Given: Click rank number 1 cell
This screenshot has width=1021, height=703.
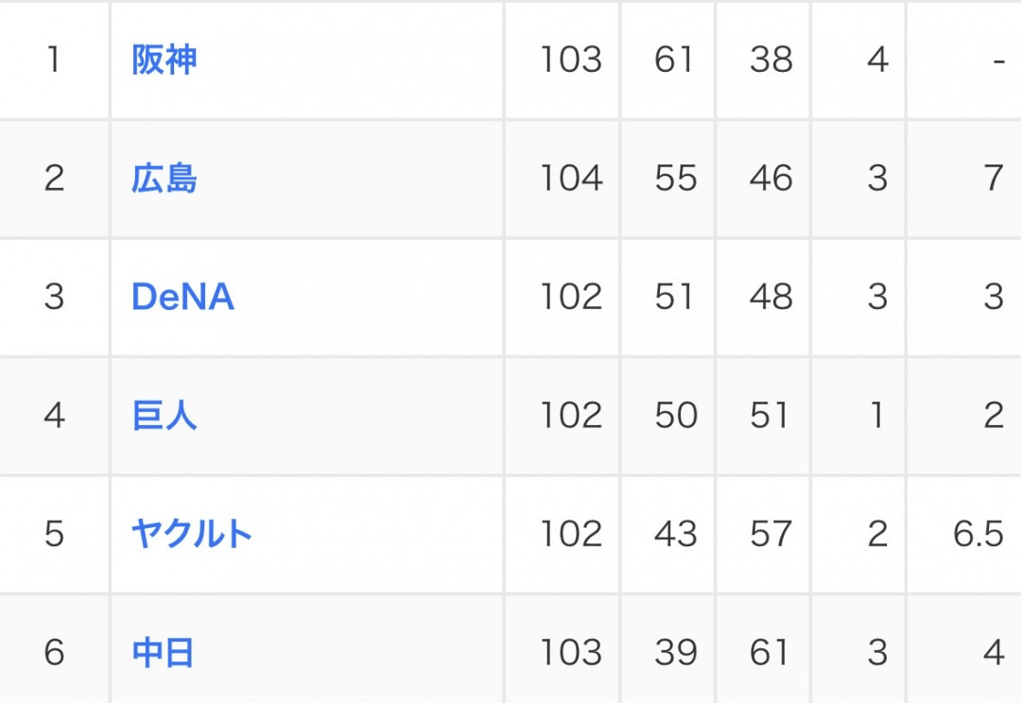Looking at the screenshot, I should tap(55, 60).
